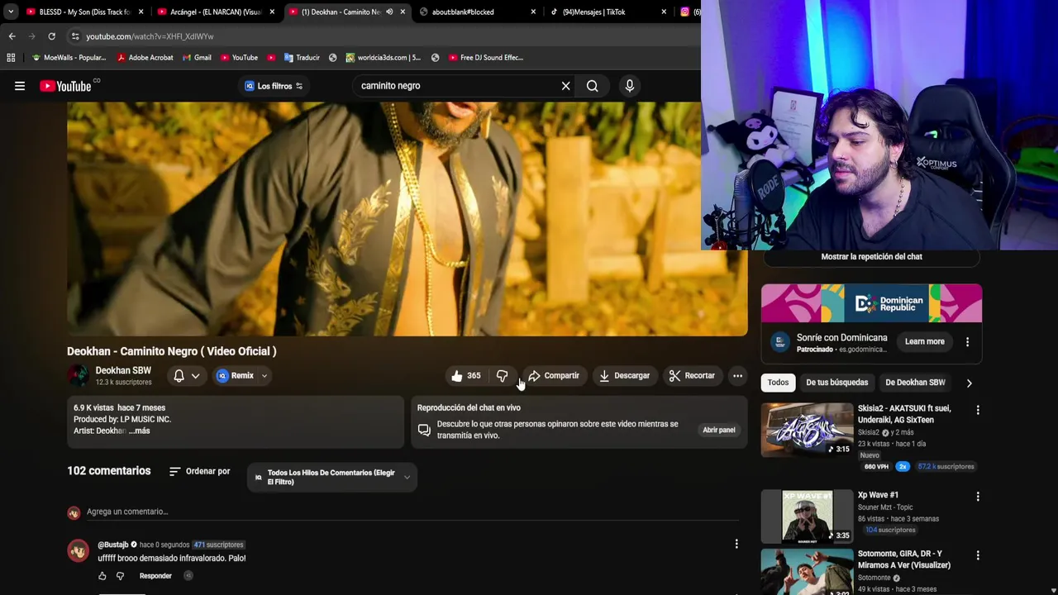Select the Todos chip
1058x595 pixels.
pos(778,383)
